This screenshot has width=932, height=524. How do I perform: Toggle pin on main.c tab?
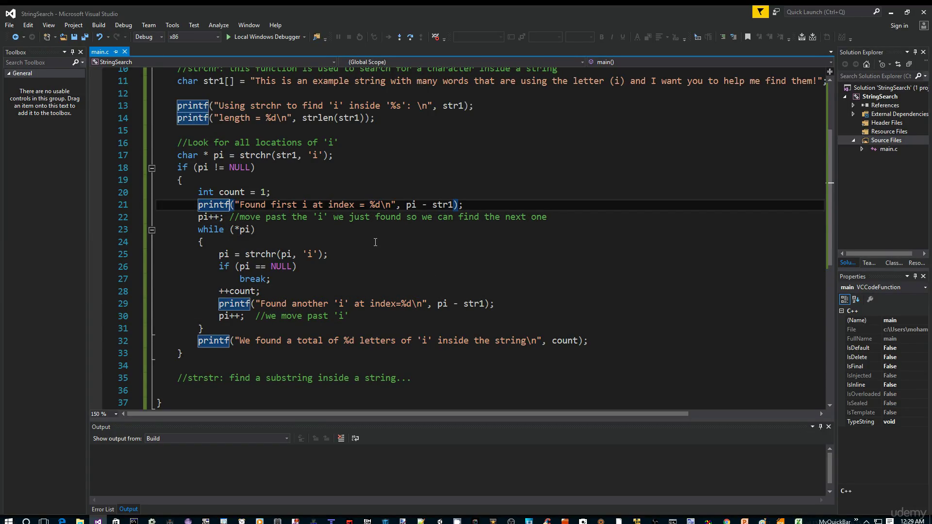(116, 51)
